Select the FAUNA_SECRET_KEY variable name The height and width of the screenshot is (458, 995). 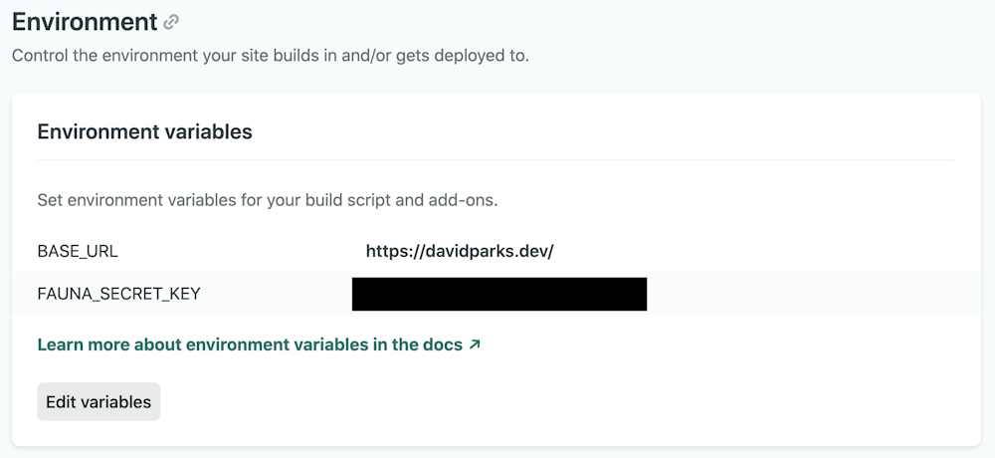118,294
